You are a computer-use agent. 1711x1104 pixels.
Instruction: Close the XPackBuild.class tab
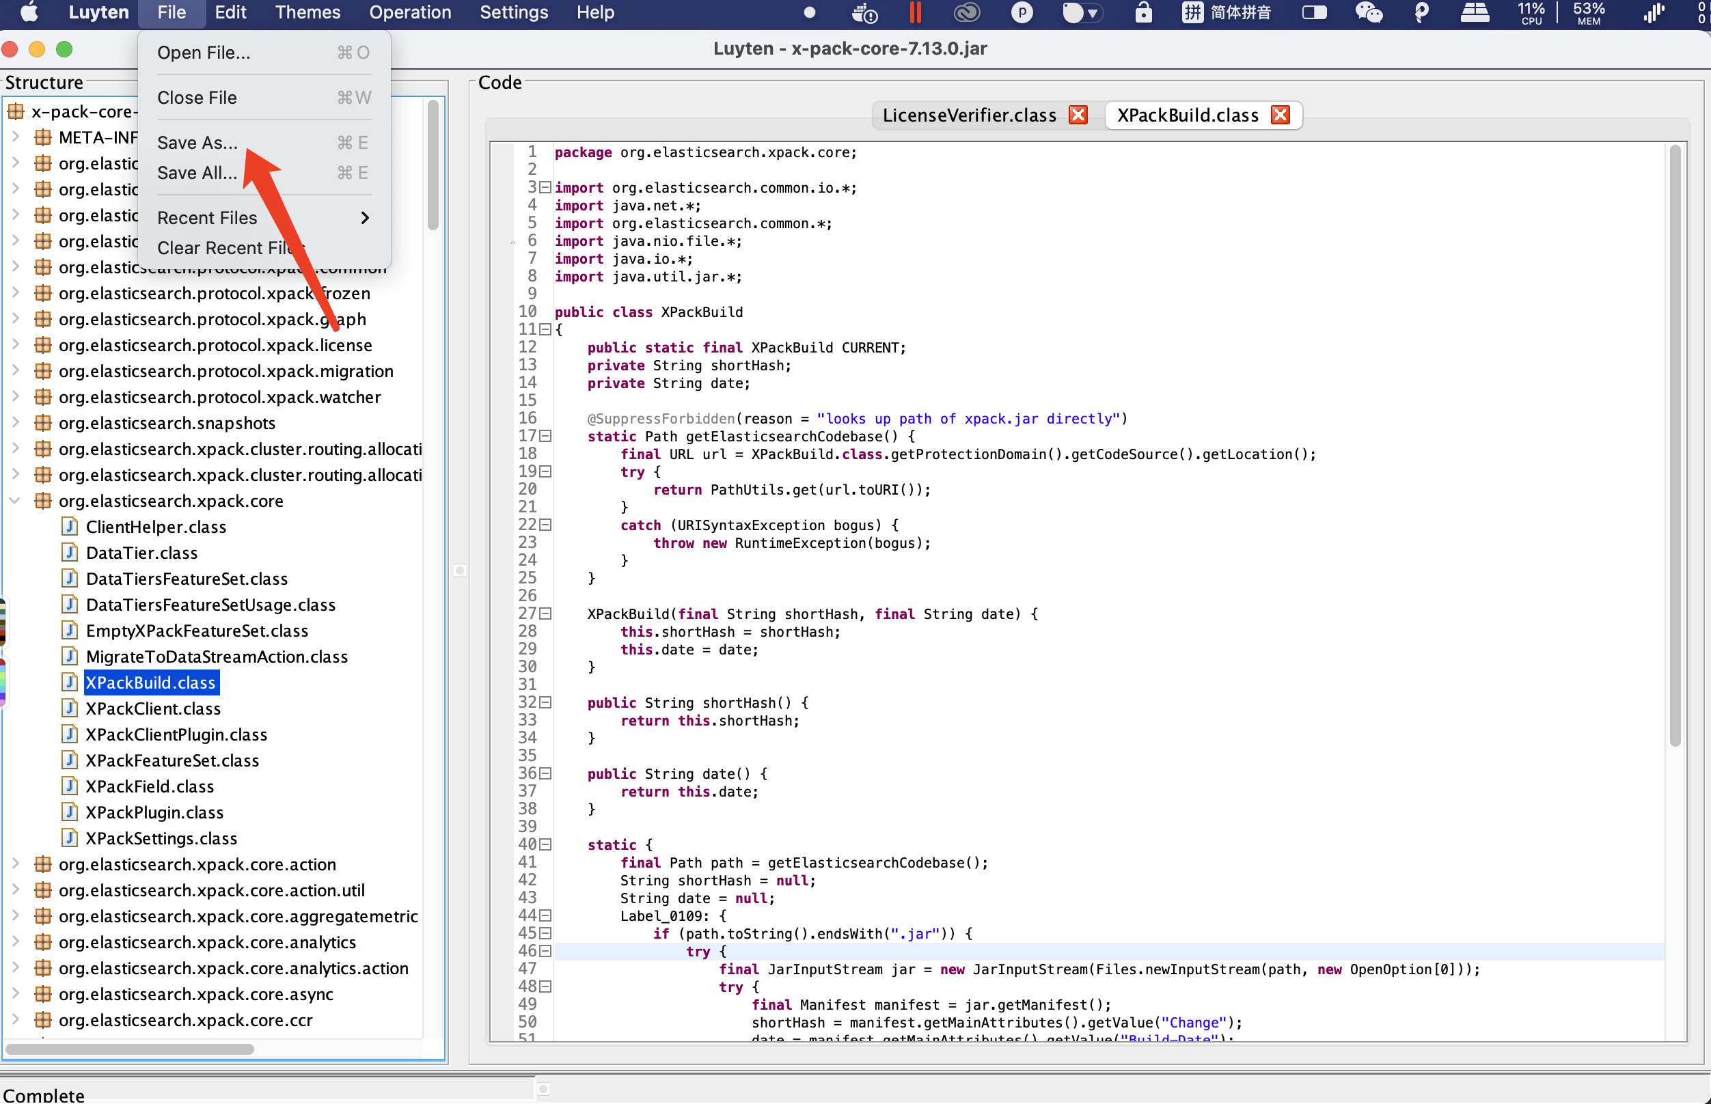pos(1281,115)
